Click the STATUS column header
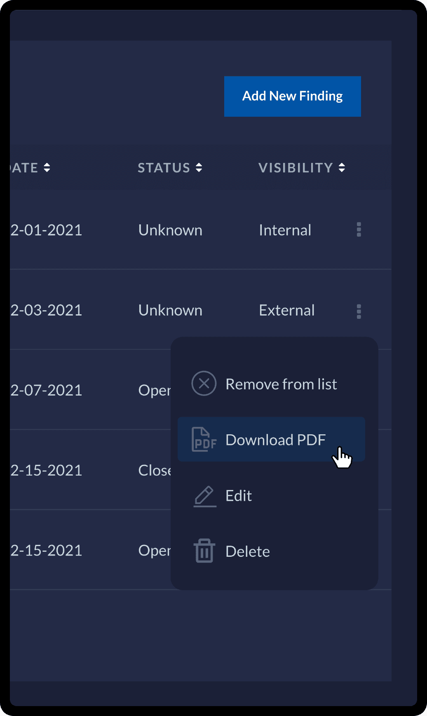The width and height of the screenshot is (427, 716). [164, 168]
